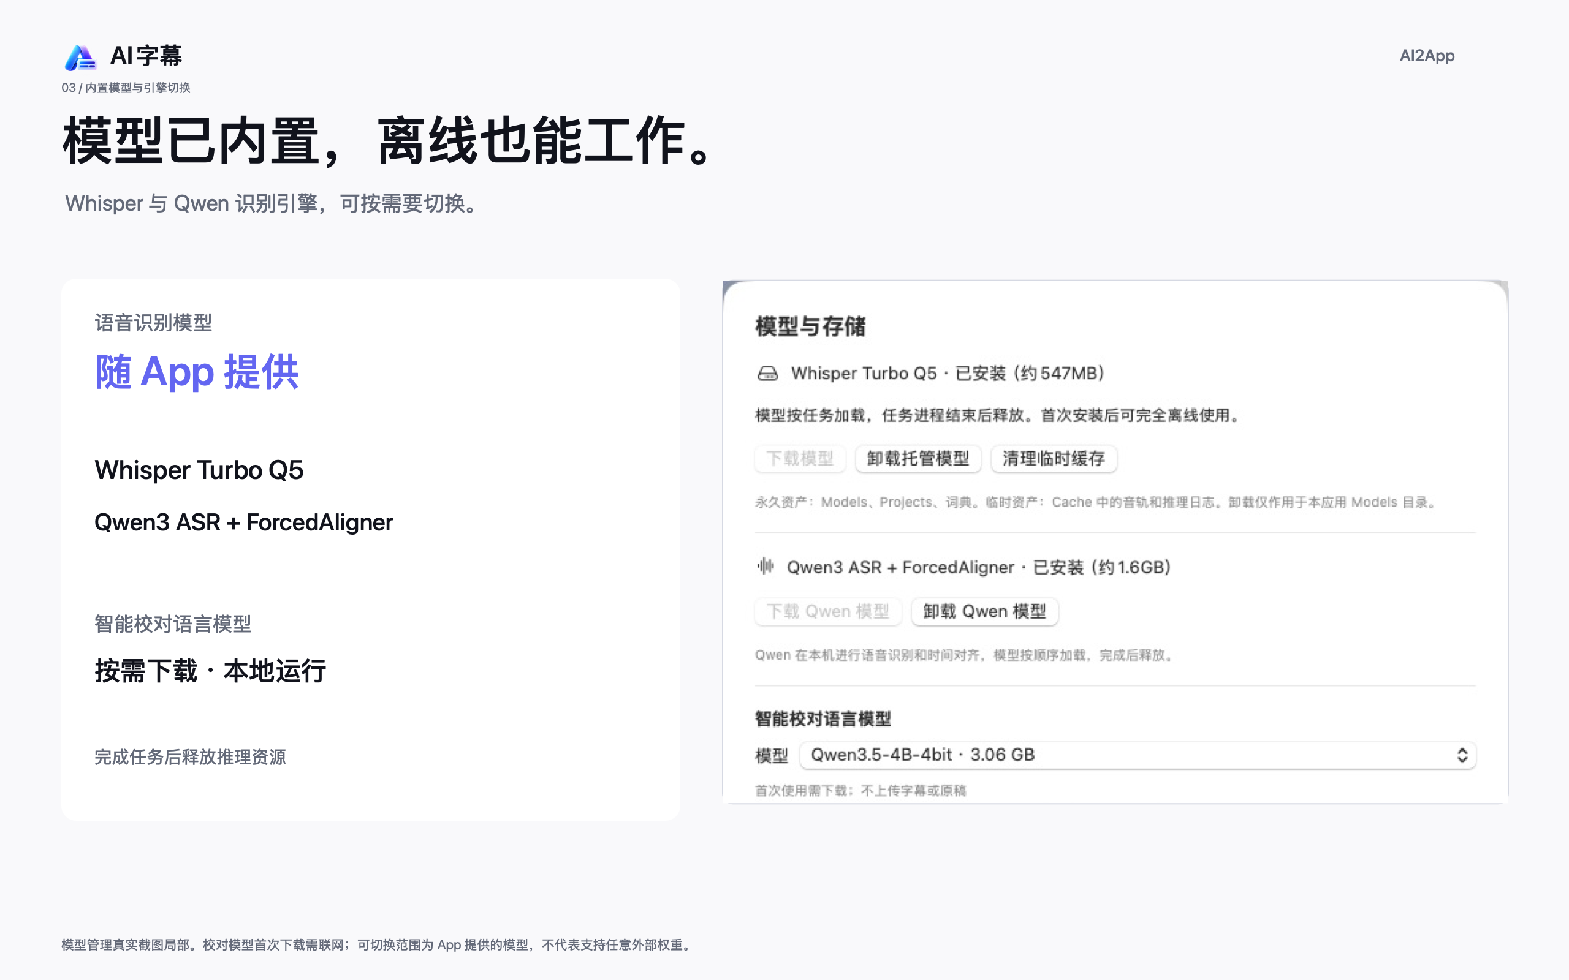1569x980 pixels.
Task: Click the 永久资产 Models、Projects note
Action: click(1097, 502)
